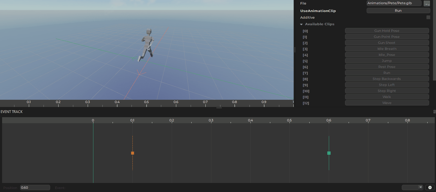
Task: Click the Position input field showing 0.60
Action: tap(35, 187)
